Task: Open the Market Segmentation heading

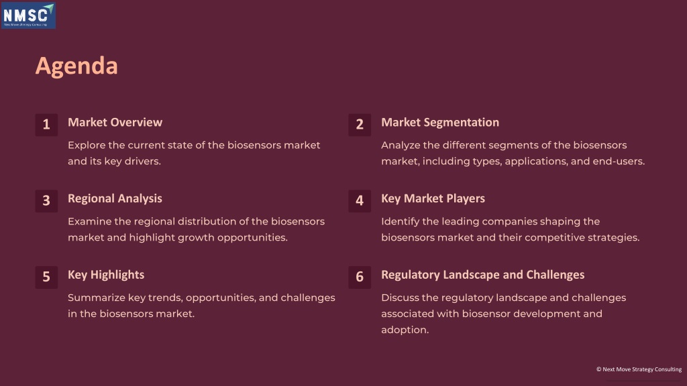Action: coord(440,122)
